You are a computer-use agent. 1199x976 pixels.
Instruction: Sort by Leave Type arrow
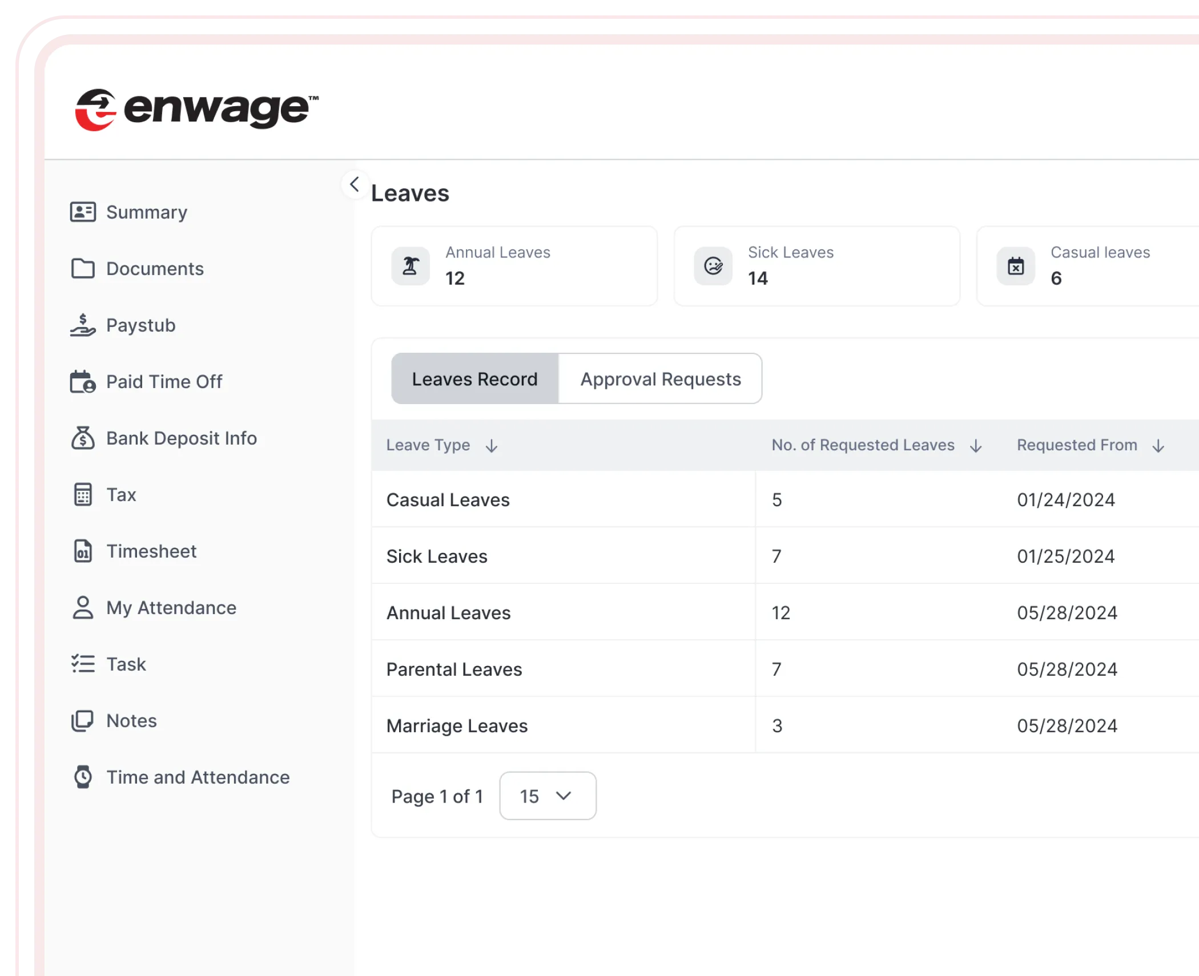[492, 446]
